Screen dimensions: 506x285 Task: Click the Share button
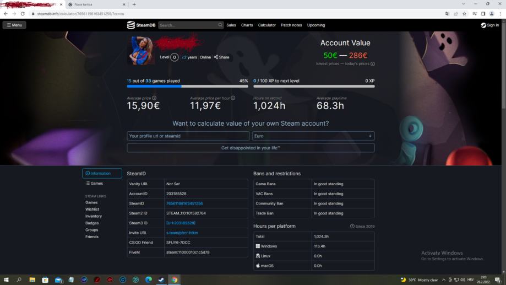(222, 57)
